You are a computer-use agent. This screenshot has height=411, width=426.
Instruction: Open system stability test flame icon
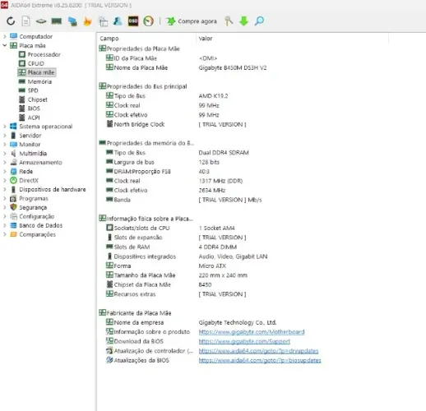pyautogui.click(x=87, y=21)
